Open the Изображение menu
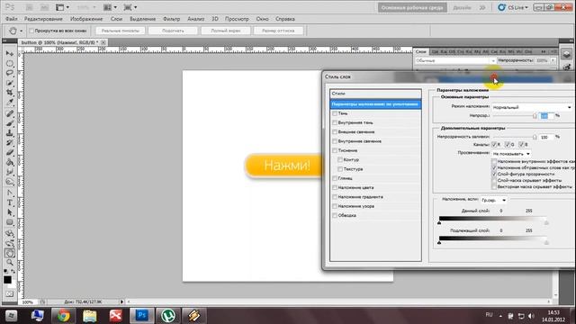576x324 pixels. (x=86, y=19)
